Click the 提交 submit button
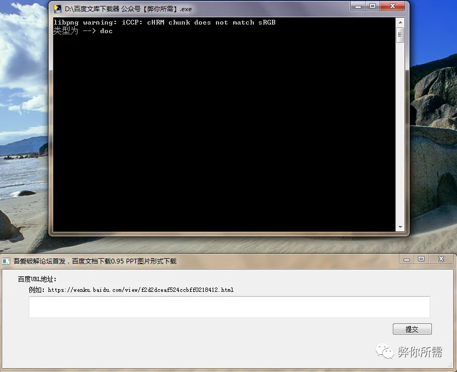The image size is (457, 372). [x=412, y=329]
